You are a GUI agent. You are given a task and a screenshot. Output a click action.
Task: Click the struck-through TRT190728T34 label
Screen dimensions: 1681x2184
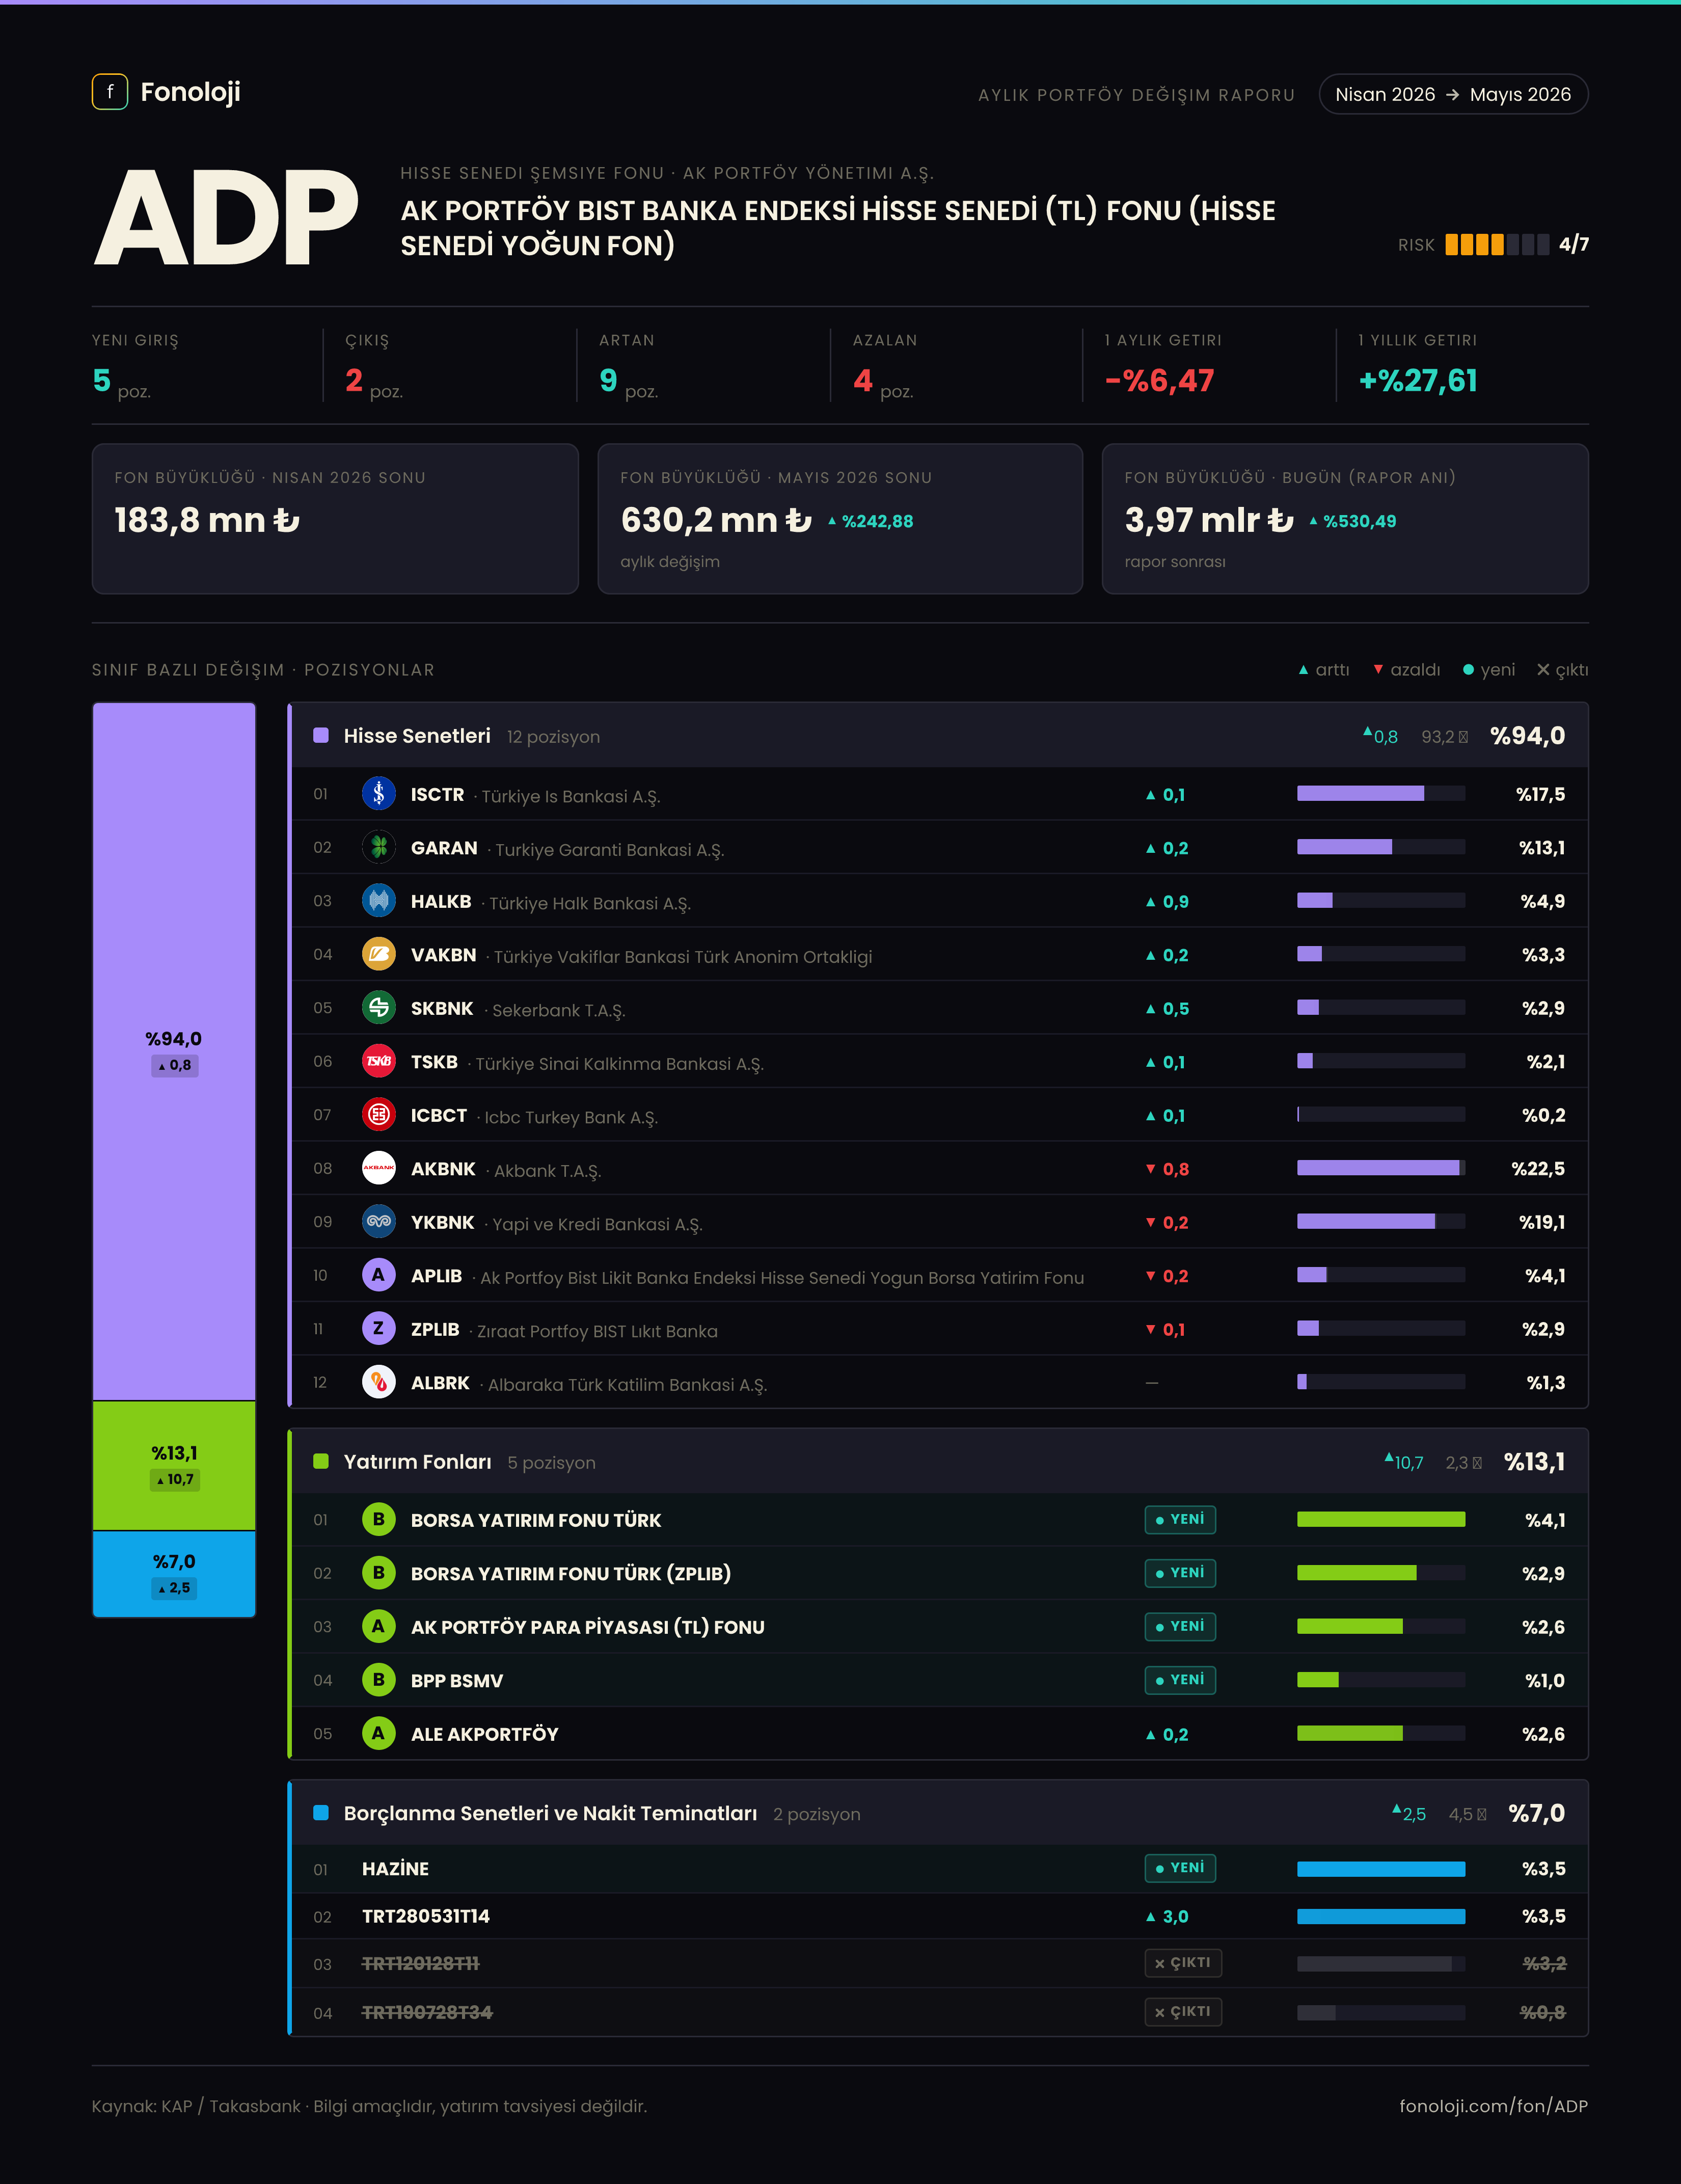coord(427,2013)
